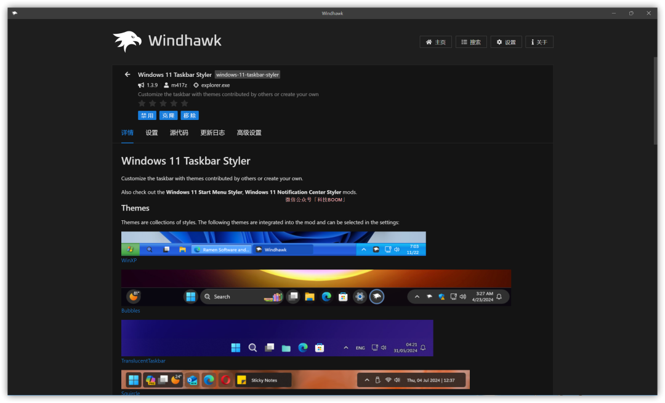Open the 设置 settings button in header
665x403 pixels.
[506, 42]
